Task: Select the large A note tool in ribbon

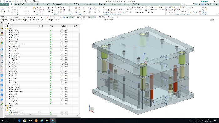Action: point(48,8)
